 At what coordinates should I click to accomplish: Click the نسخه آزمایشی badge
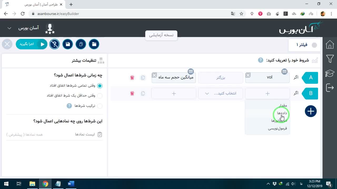(x=161, y=35)
